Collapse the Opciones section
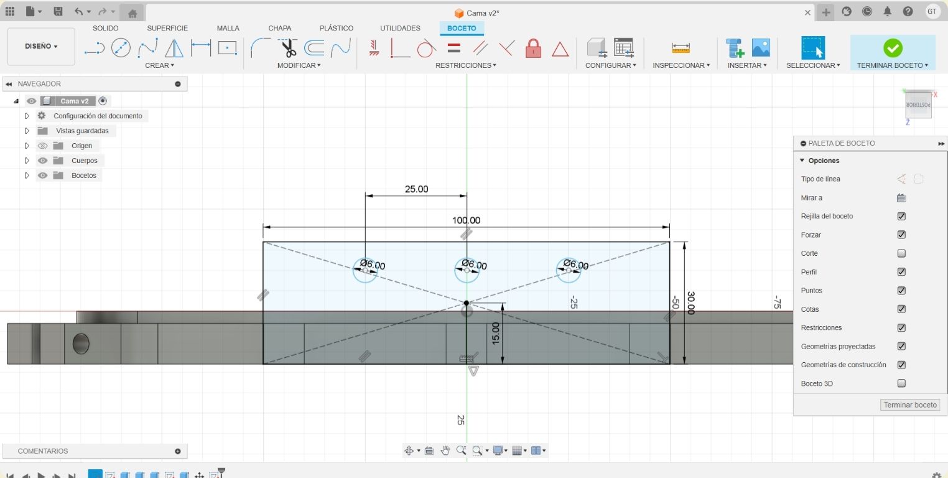This screenshot has width=948, height=478. (802, 161)
